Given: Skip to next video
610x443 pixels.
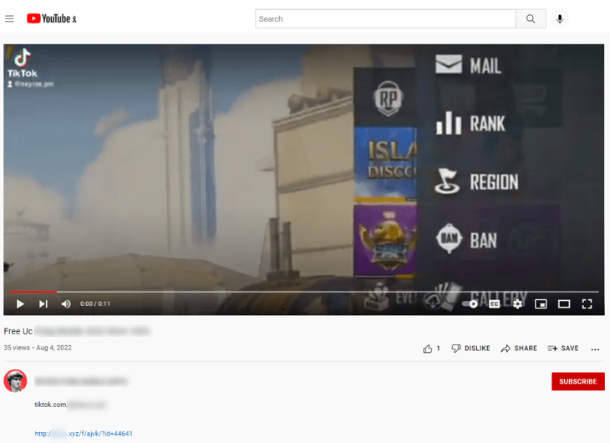Looking at the screenshot, I should click(43, 303).
